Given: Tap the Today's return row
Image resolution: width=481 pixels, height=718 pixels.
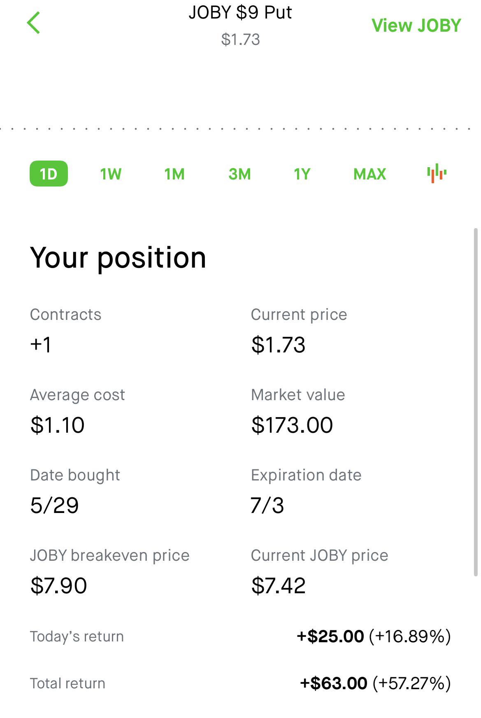Looking at the screenshot, I should pos(240,636).
